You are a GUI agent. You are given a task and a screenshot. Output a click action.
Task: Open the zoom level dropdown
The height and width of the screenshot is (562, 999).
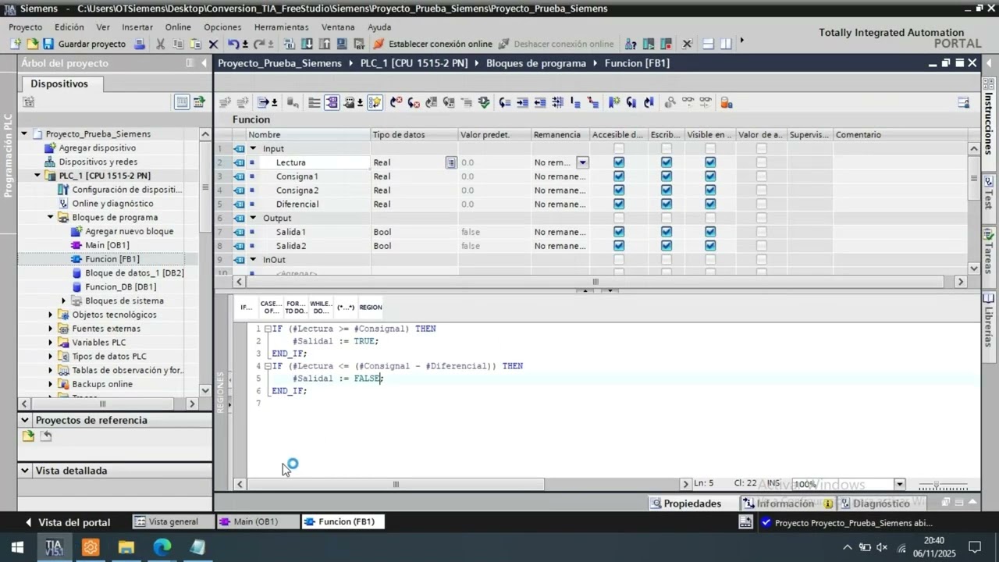[899, 484]
